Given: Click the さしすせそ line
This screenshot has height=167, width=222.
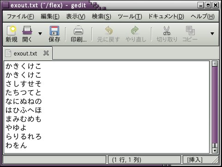Looking at the screenshot, I should pos(24,84).
